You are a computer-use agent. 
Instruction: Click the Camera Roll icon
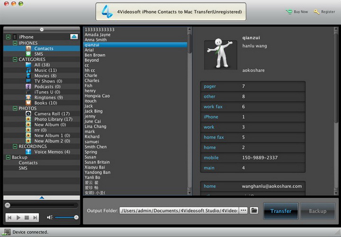(x=28, y=114)
